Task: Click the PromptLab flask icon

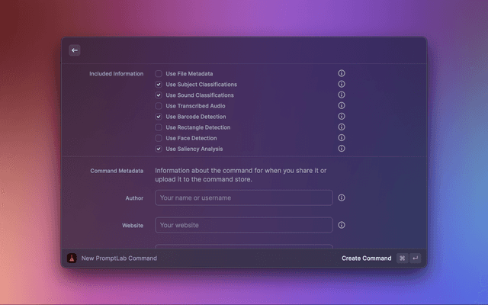Action: tap(72, 258)
